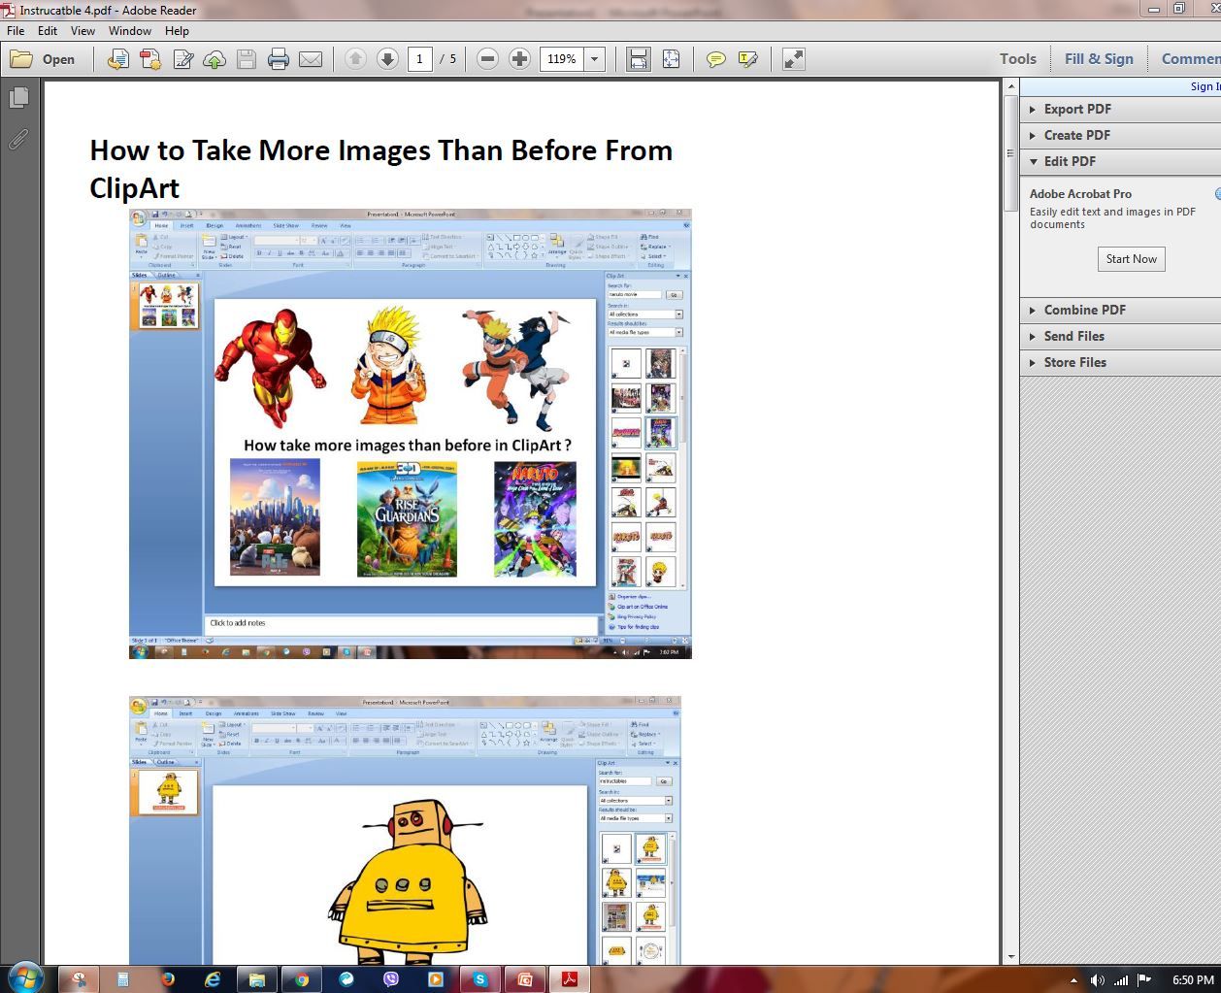
Task: Click the Open text button
Action: click(x=58, y=59)
